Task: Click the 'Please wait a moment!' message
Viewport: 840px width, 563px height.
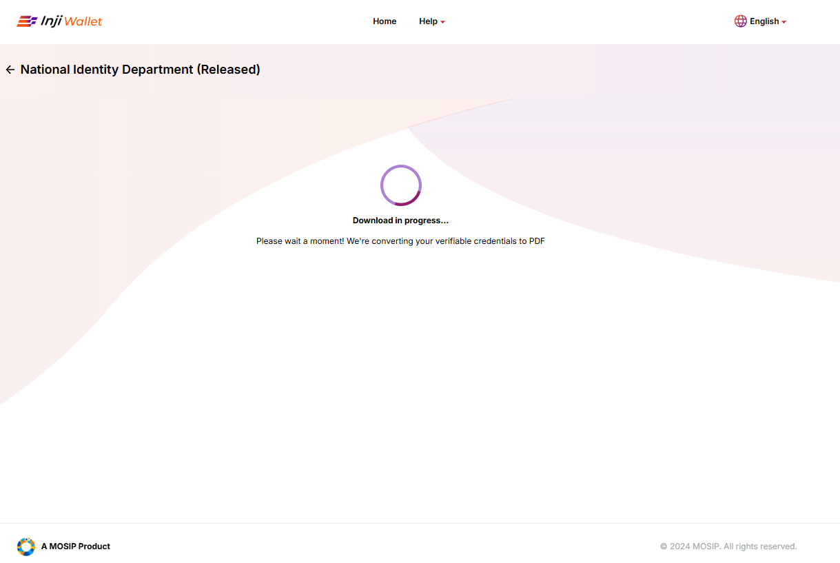Action: coord(300,241)
